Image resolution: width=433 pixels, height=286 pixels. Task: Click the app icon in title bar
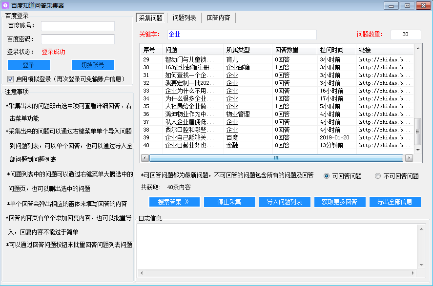point(5,5)
